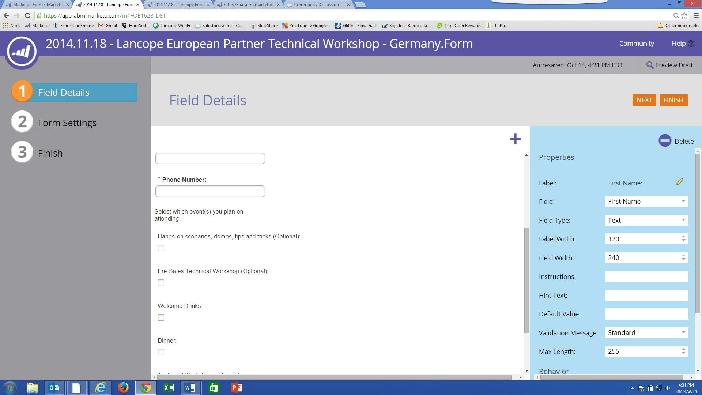Go to Form Settings step
702x395 pixels.
tap(67, 123)
